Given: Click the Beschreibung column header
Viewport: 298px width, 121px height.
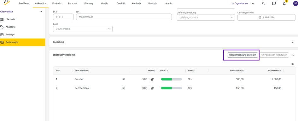Looking at the screenshot, I should pyautogui.click(x=82, y=71).
